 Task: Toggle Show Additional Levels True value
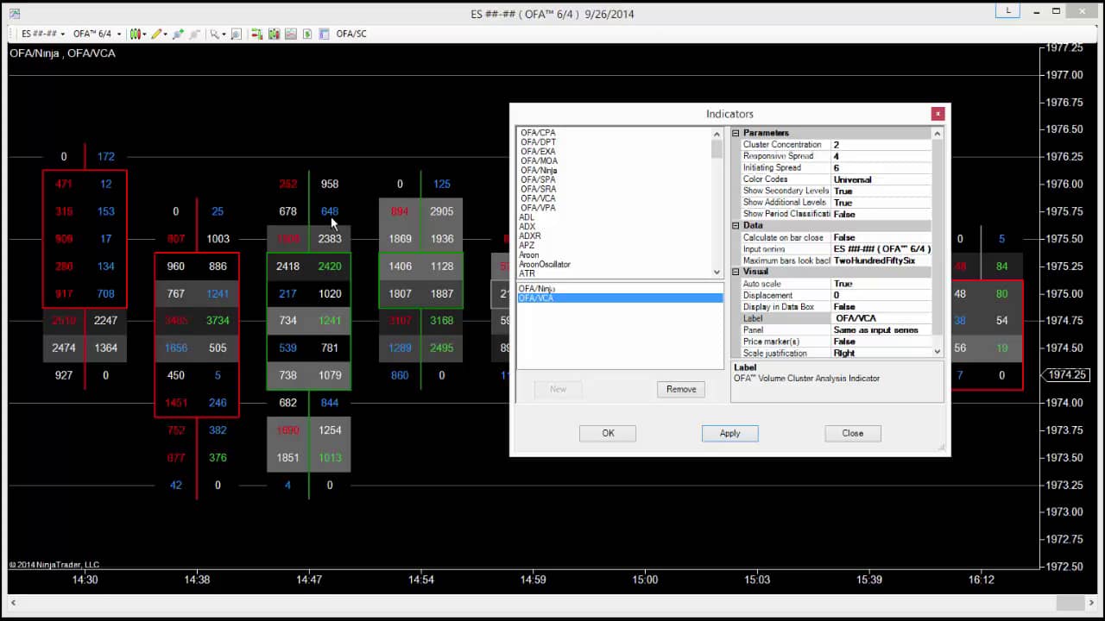pyautogui.click(x=881, y=203)
